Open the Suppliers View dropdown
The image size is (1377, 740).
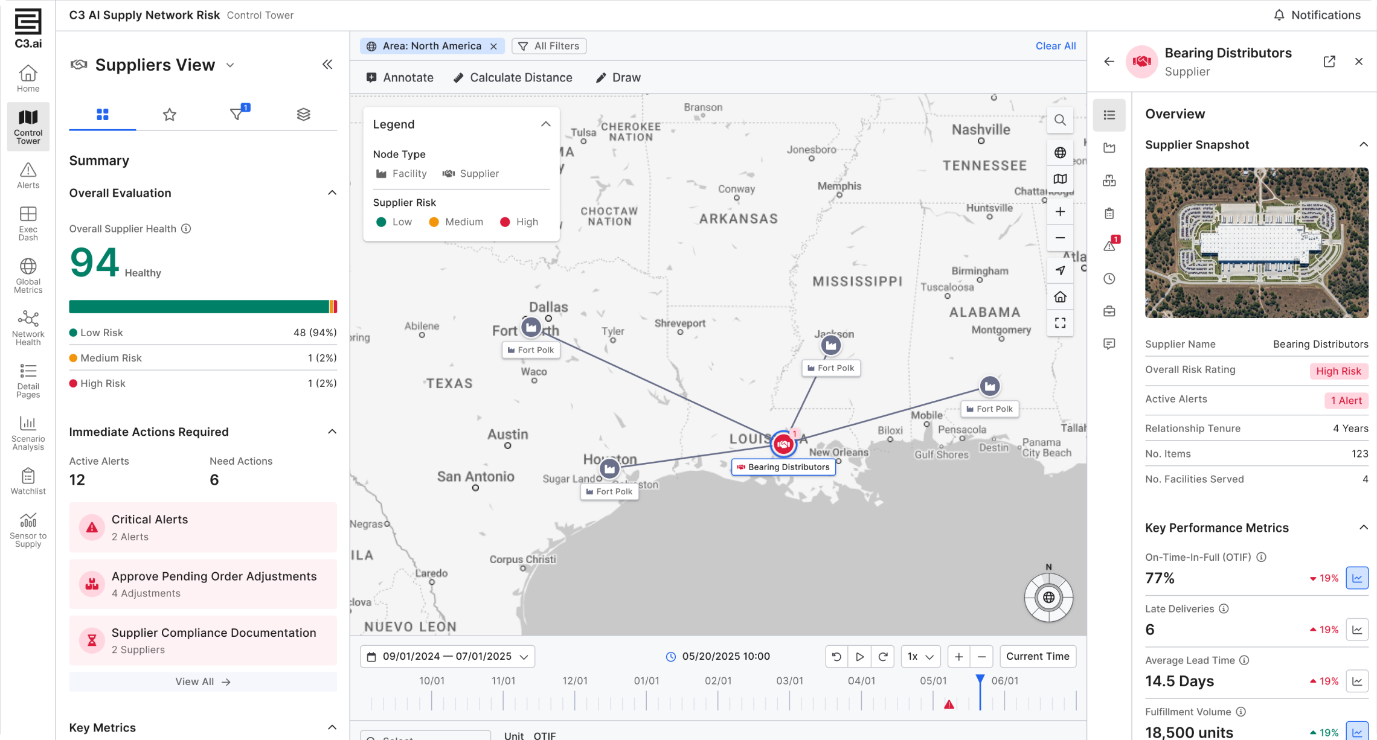(230, 65)
